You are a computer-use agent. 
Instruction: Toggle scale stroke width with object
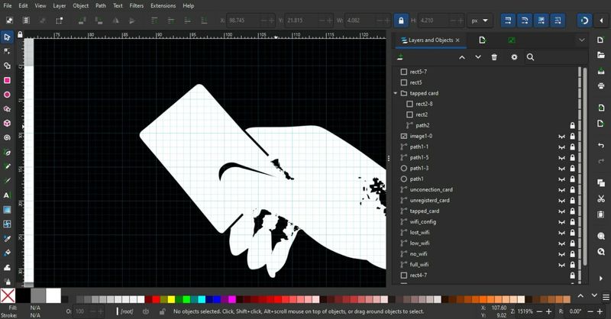click(508, 21)
